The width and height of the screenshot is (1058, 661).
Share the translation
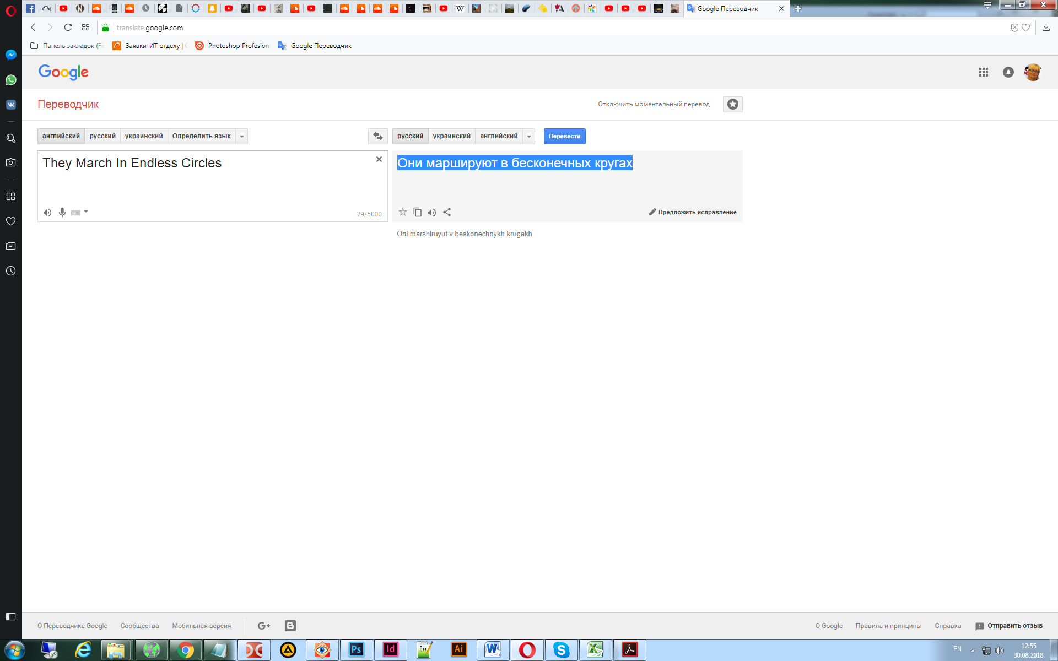(447, 212)
